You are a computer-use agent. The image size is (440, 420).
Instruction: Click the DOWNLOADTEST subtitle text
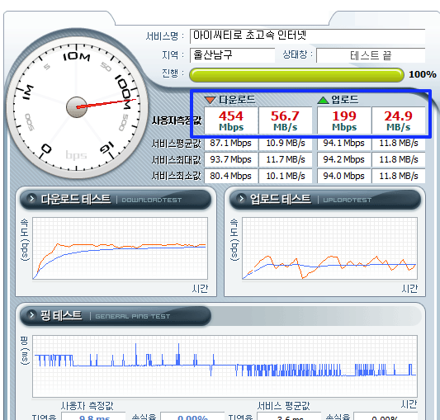pyautogui.click(x=152, y=200)
